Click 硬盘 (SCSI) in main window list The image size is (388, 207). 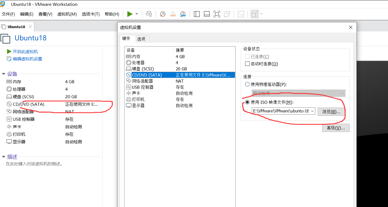[x=23, y=97]
